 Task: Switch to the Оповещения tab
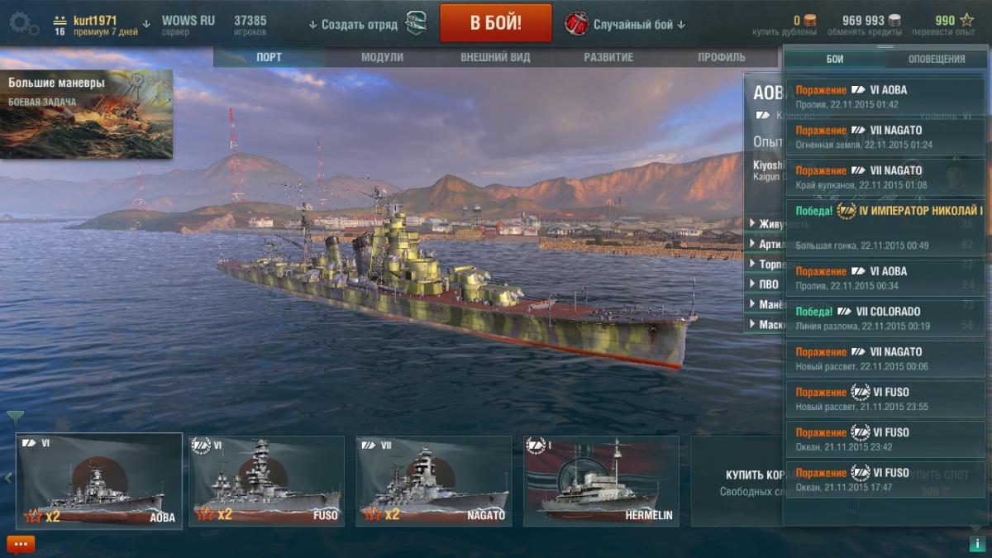point(936,59)
